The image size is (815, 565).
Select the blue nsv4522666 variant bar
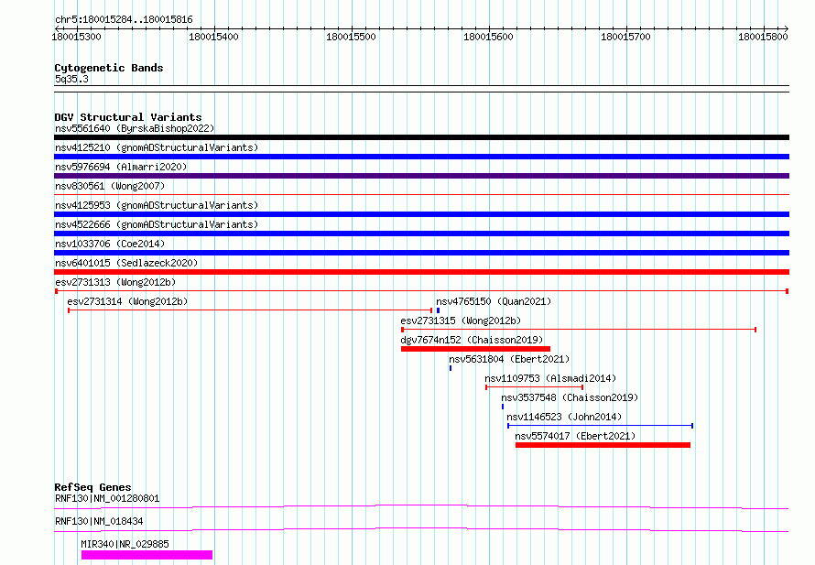tap(421, 234)
